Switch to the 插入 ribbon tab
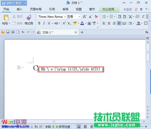Viewport: 151px width, 129px height. (x=19, y=9)
